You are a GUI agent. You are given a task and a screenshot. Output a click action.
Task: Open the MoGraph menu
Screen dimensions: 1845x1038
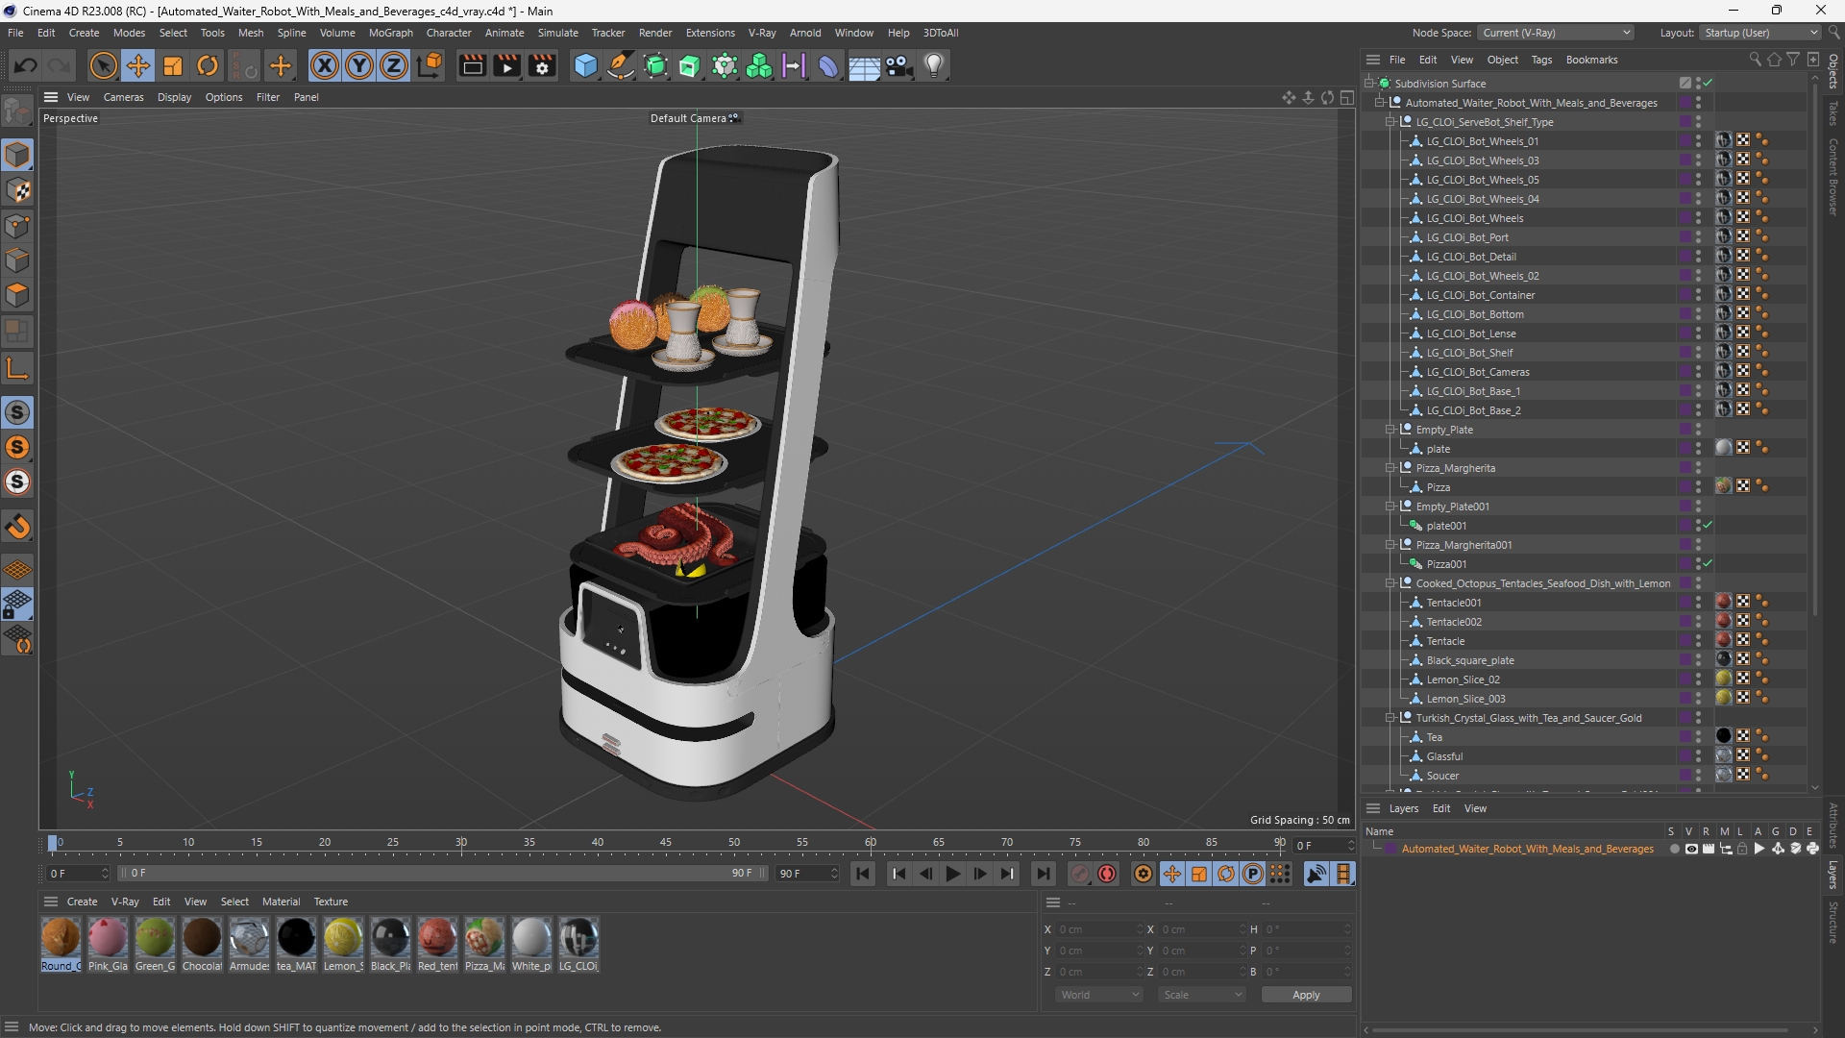click(x=391, y=33)
